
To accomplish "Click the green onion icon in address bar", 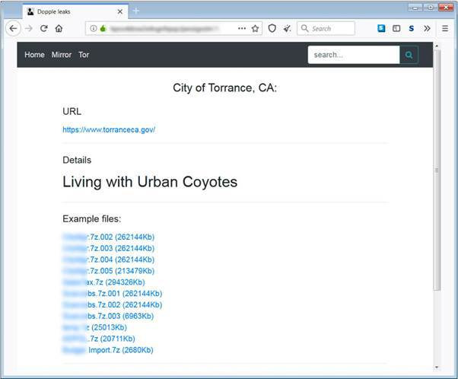I will click(x=103, y=28).
